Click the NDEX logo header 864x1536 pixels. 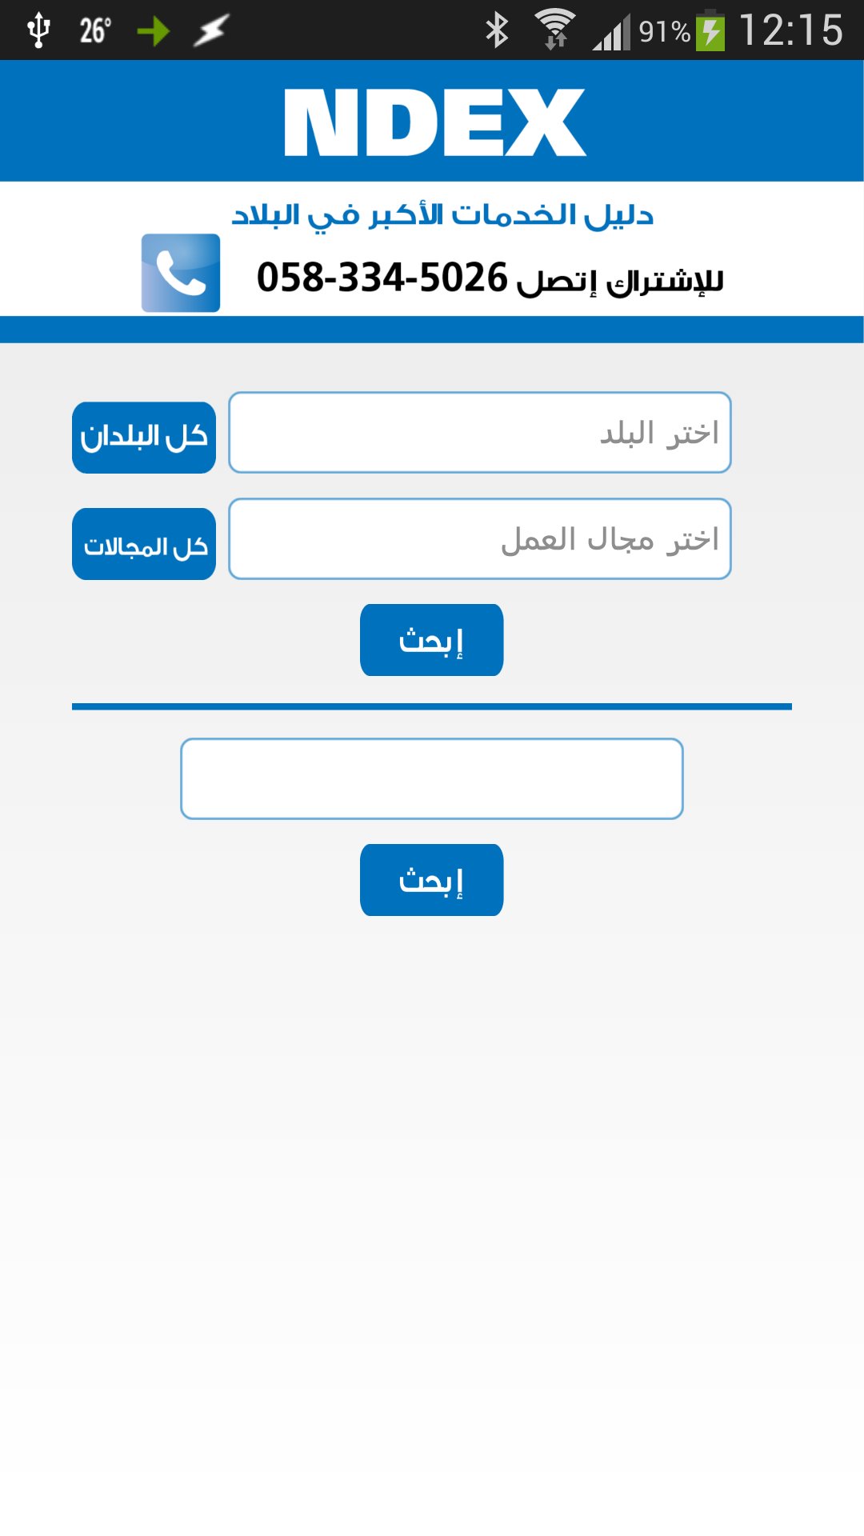[x=434, y=122]
